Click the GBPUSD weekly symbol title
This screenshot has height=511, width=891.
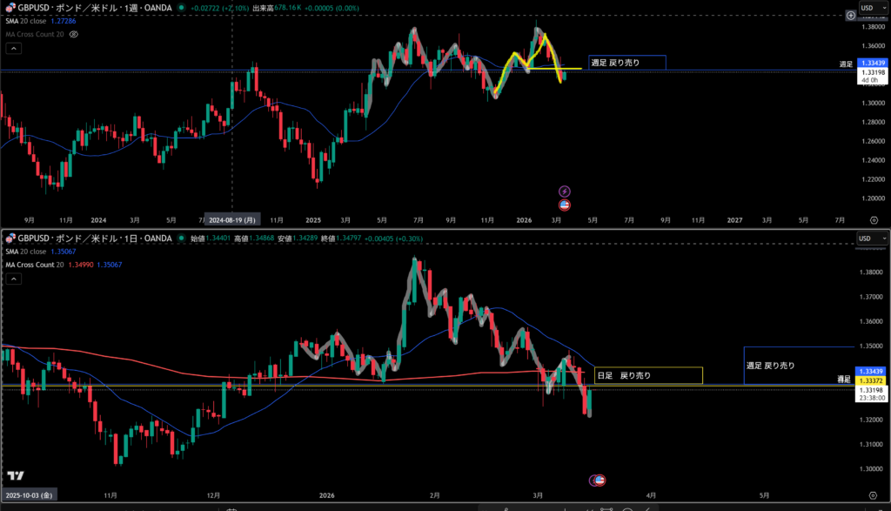tap(87, 7)
